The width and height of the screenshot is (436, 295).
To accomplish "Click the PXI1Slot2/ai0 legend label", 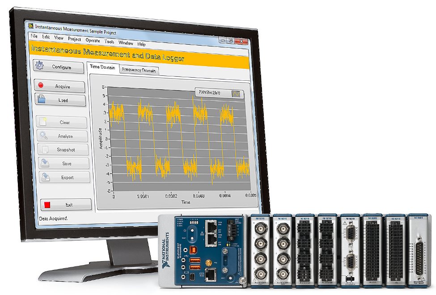I will coord(212,93).
